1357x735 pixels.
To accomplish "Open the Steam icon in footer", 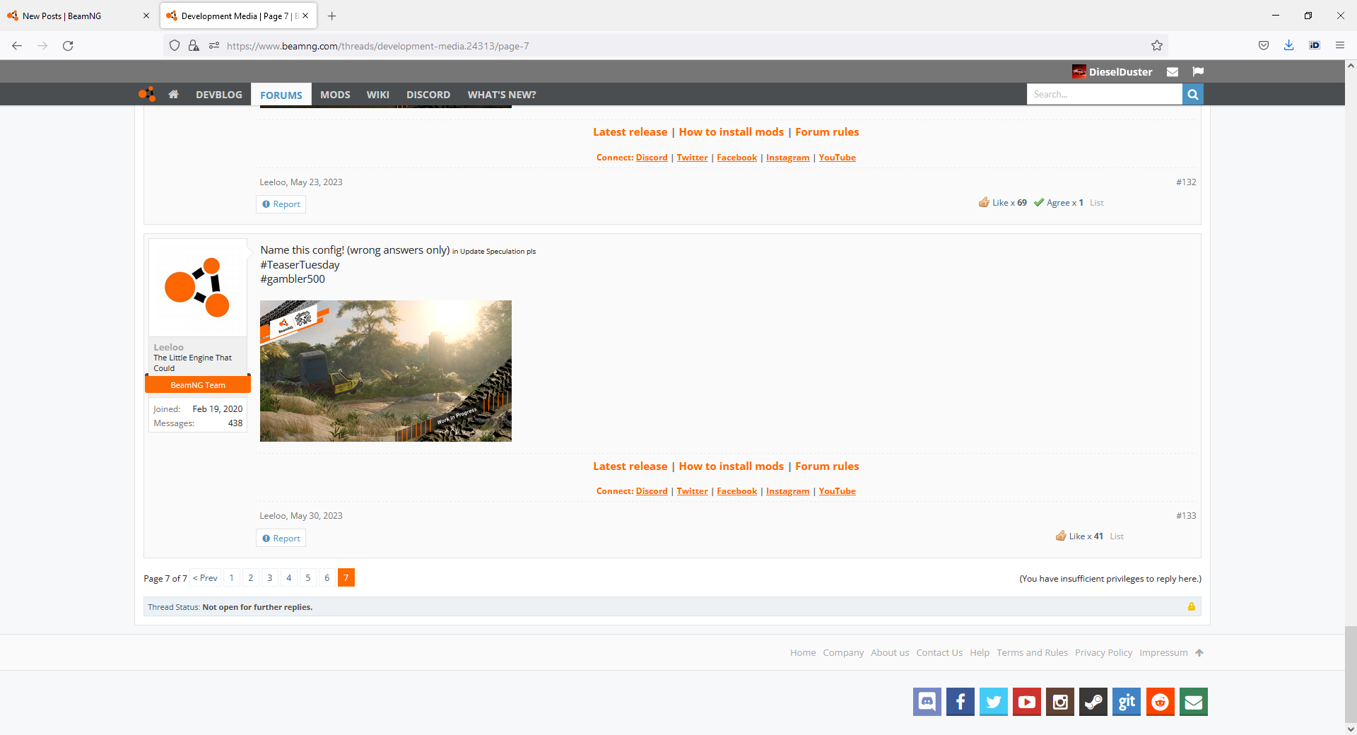I will point(1093,702).
